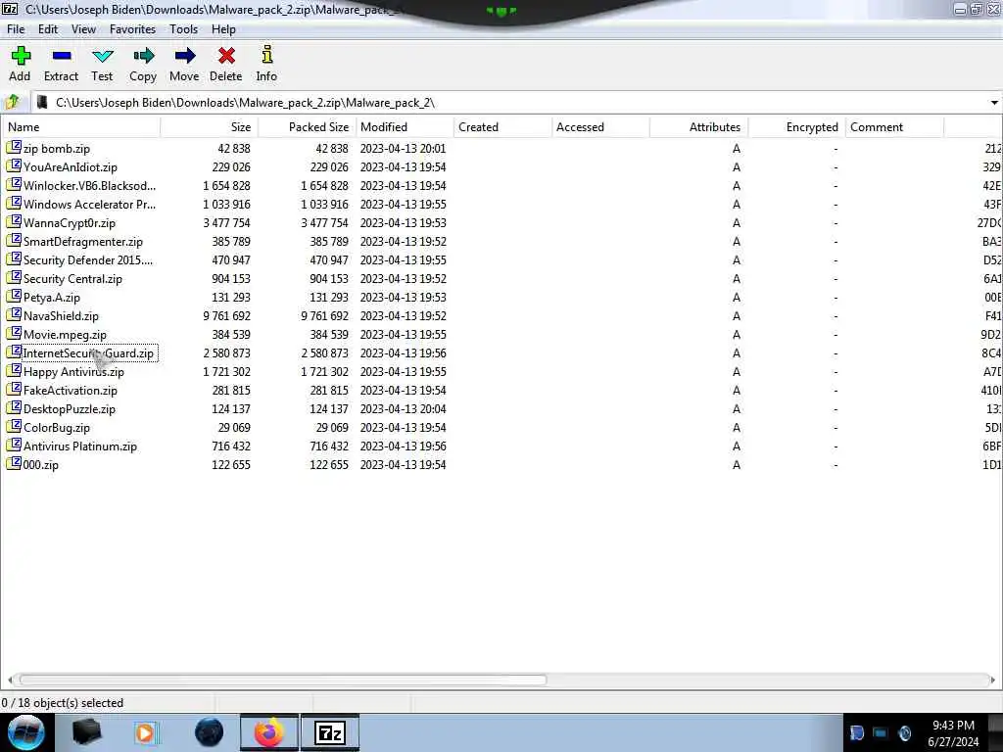Select the DesktopPuzzle.zip archive icon
This screenshot has width=1003, height=752.
14,408
